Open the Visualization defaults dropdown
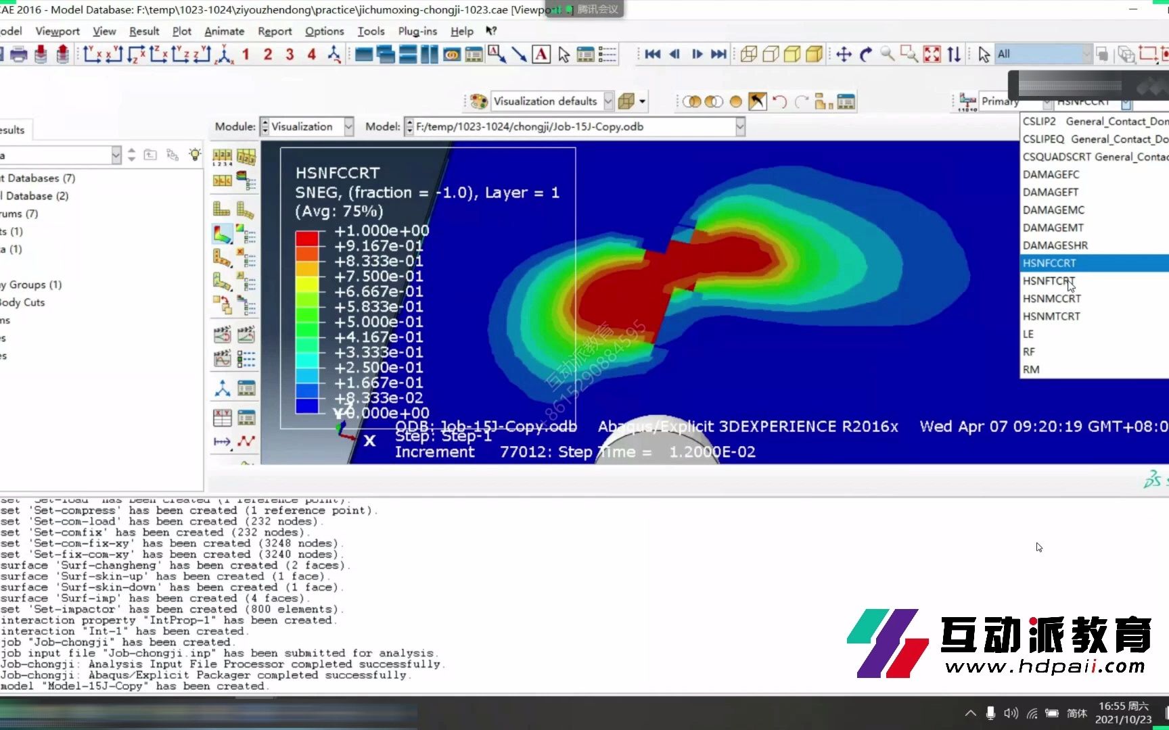 coord(607,101)
